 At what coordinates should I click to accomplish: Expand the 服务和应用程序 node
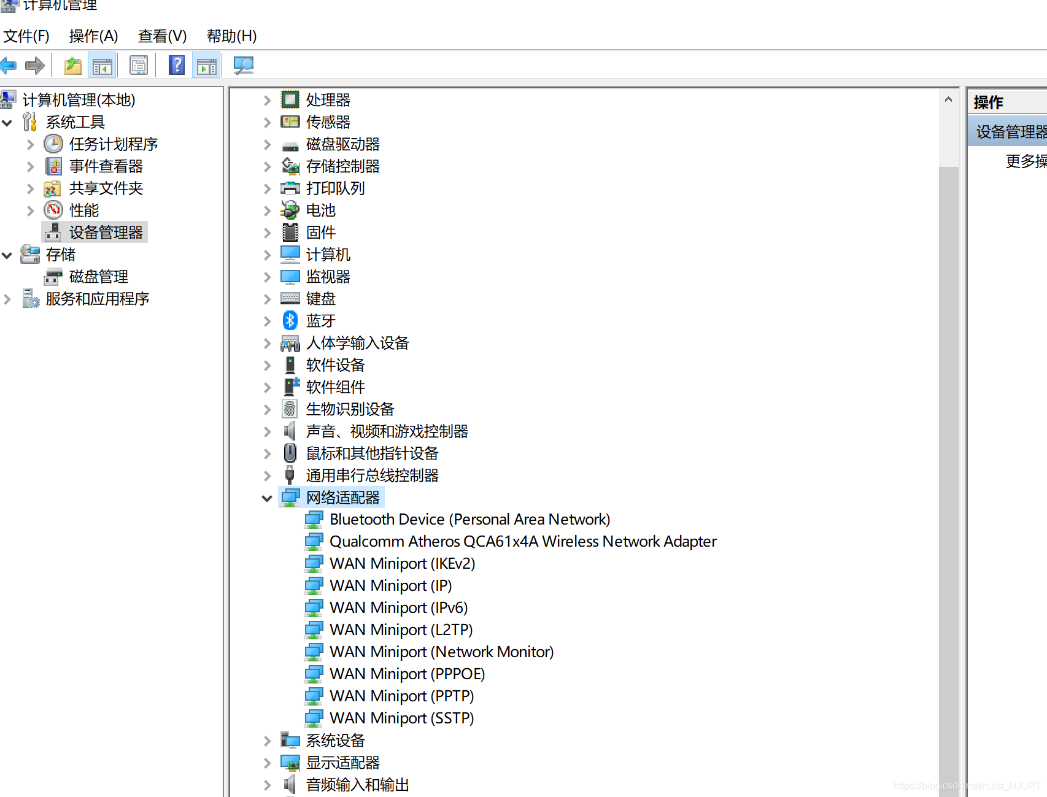[7, 299]
